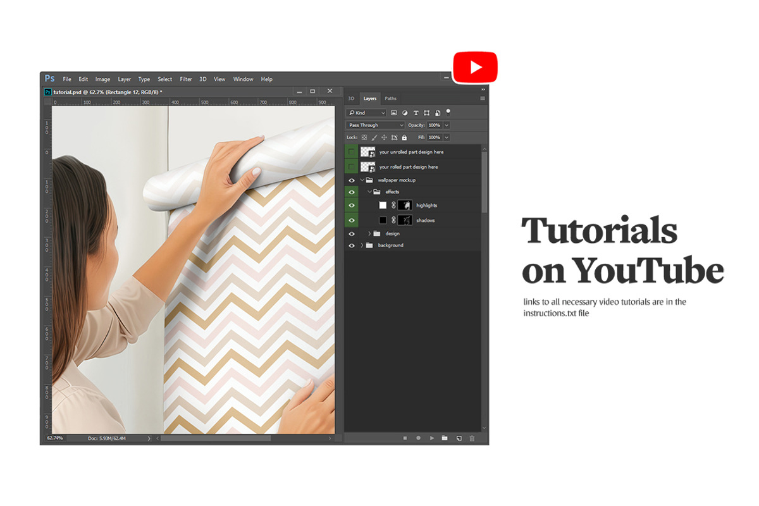Click the artboard nesting lock icon

[394, 137]
